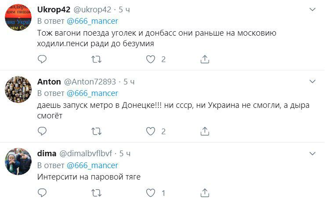Retweet Ukrop42's tweet
The height and width of the screenshot is (202, 325).
point(96,59)
